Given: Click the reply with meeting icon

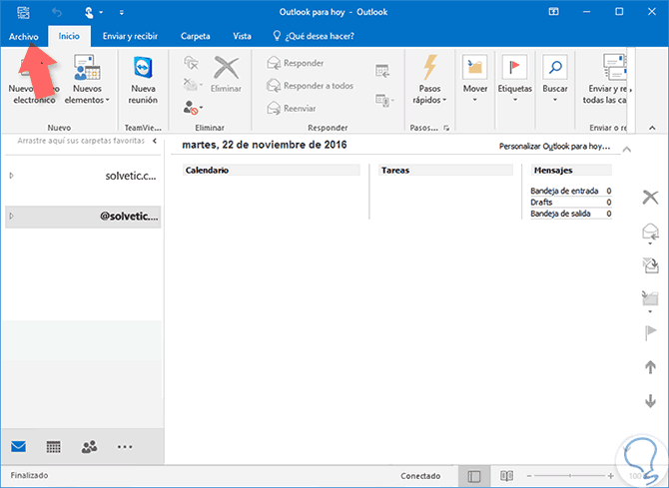Looking at the screenshot, I should click(x=382, y=71).
